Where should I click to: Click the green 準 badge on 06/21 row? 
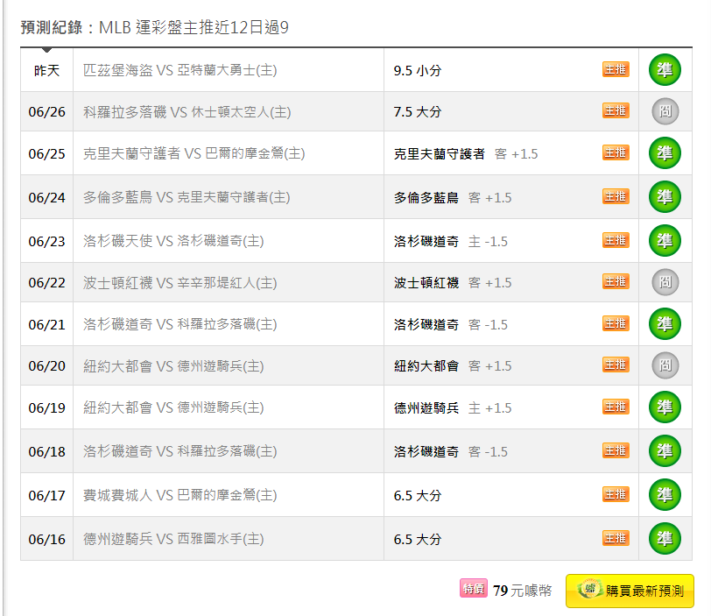(x=665, y=324)
